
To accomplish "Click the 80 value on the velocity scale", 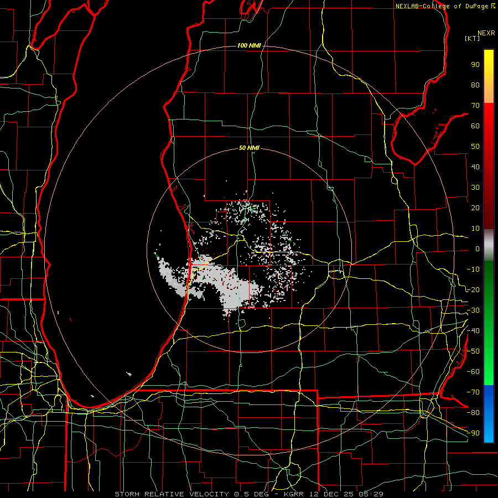I will [475, 85].
